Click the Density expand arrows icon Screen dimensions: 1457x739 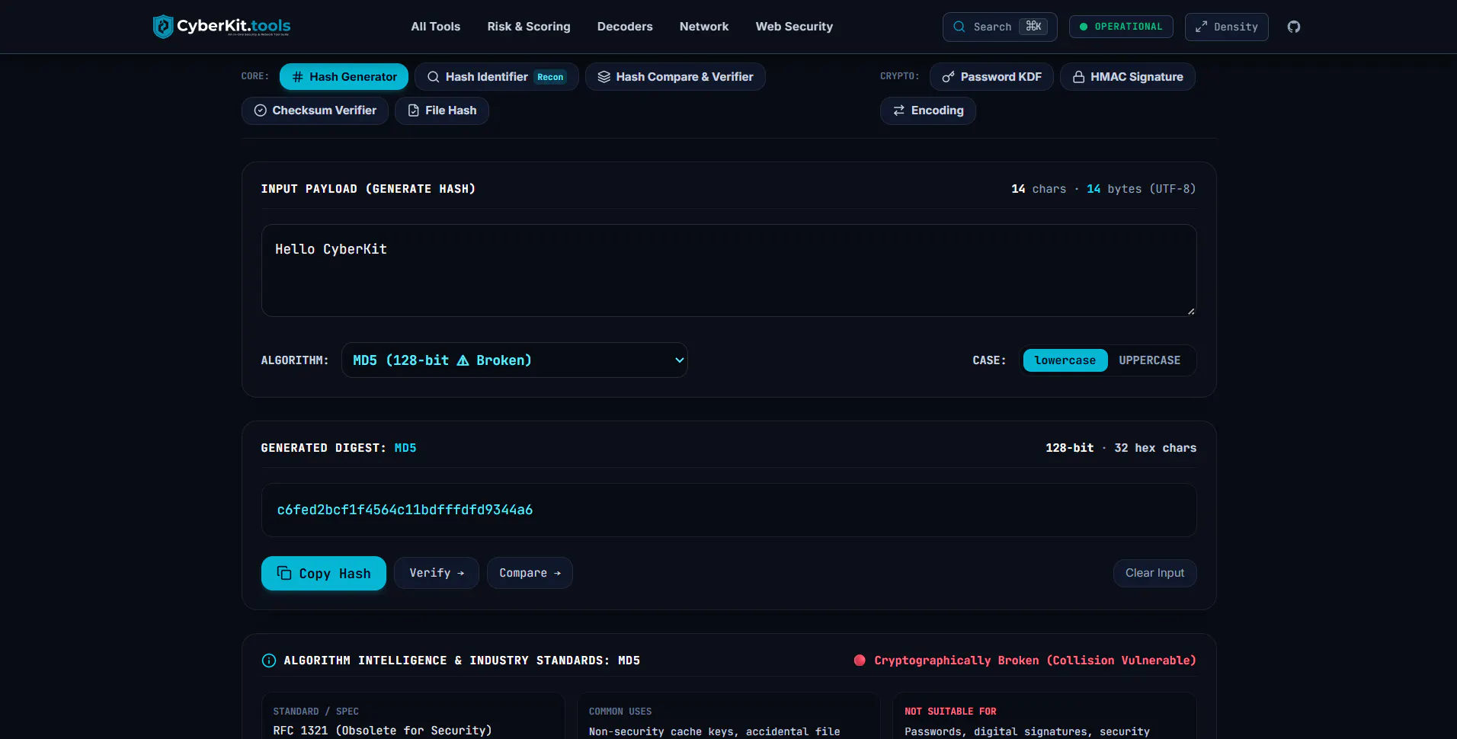1201,27
